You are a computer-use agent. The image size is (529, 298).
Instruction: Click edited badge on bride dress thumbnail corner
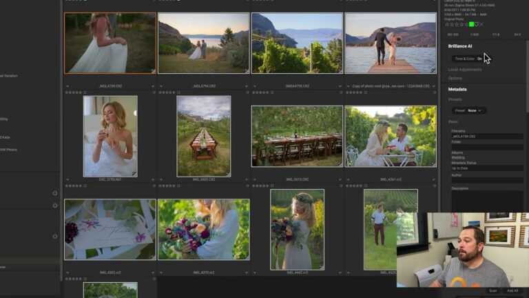153,70
